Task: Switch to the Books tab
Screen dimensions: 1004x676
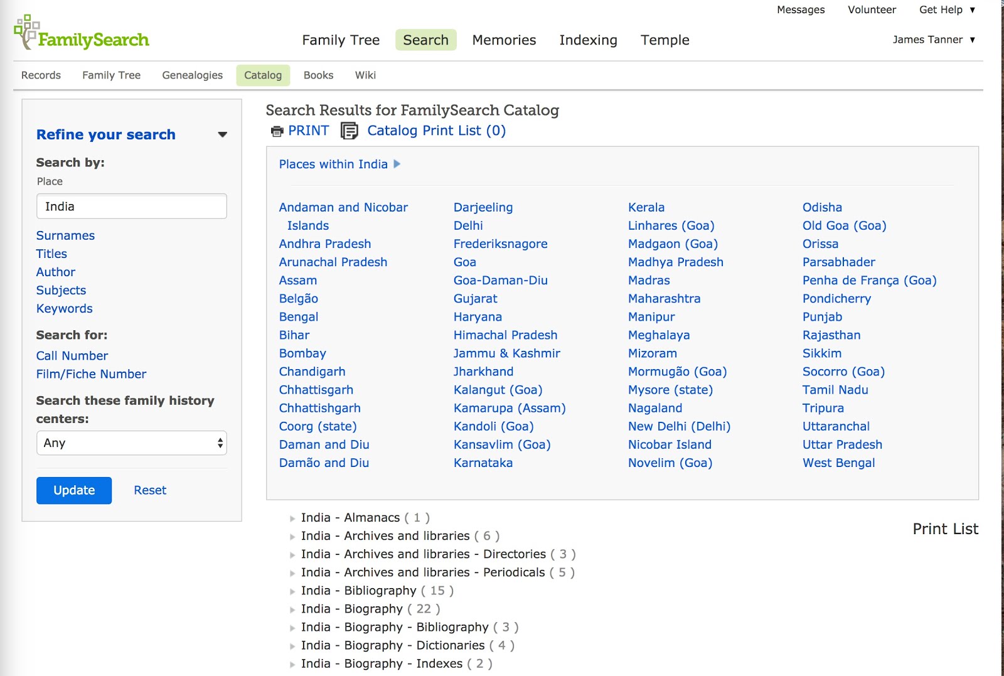Action: 318,75
